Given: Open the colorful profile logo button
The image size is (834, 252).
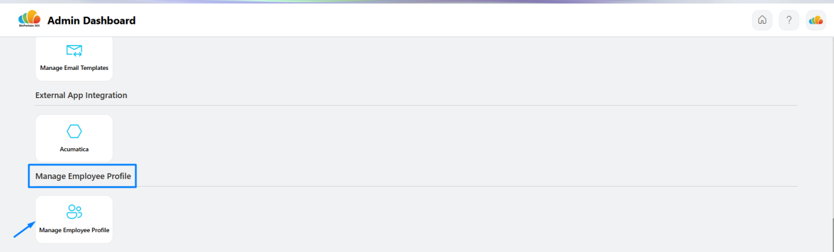Looking at the screenshot, I should click(x=816, y=20).
